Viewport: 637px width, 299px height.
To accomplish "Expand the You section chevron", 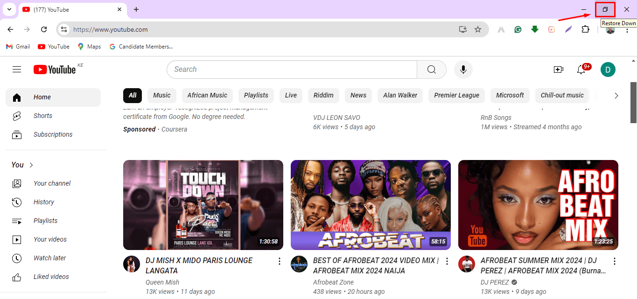I will click(x=31, y=165).
